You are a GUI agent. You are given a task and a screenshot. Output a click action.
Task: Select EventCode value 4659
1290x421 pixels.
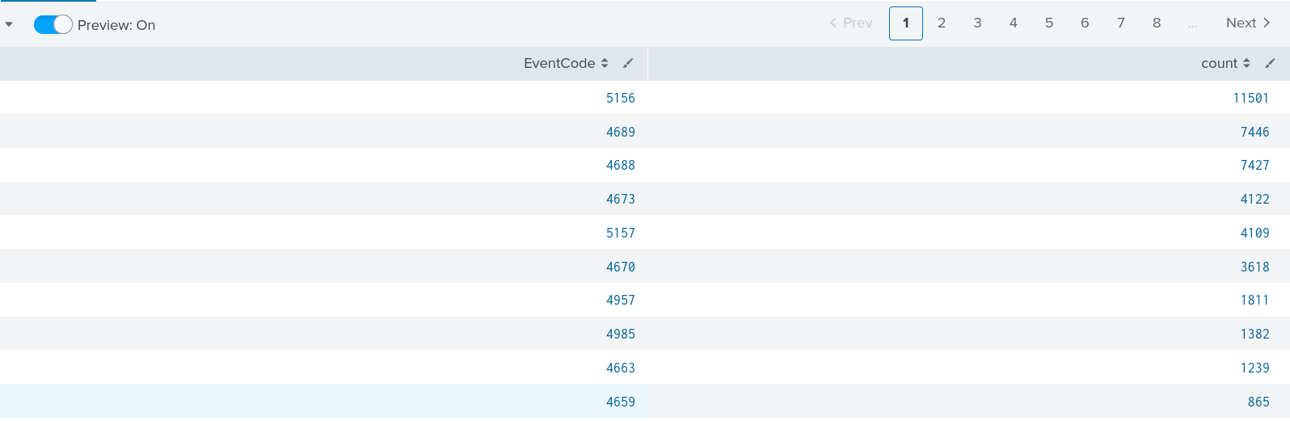[621, 402]
